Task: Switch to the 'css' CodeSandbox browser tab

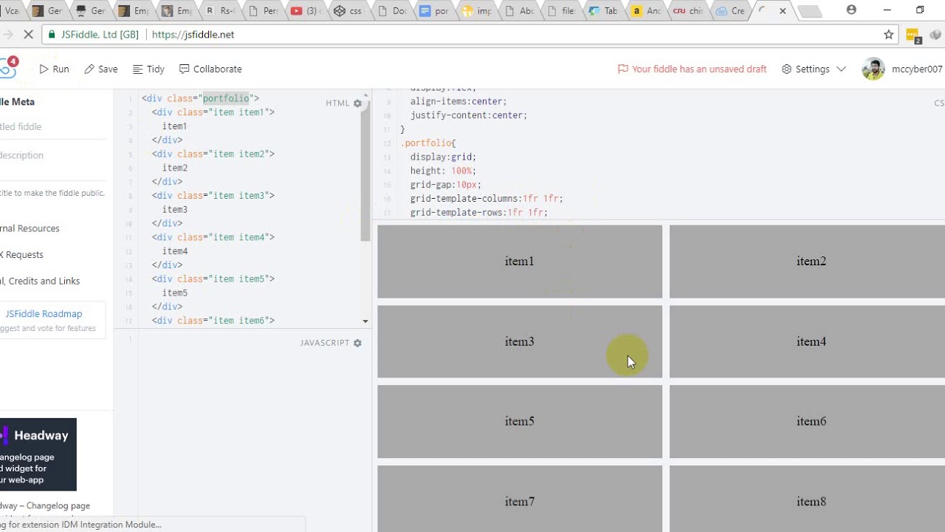Action: click(x=347, y=11)
